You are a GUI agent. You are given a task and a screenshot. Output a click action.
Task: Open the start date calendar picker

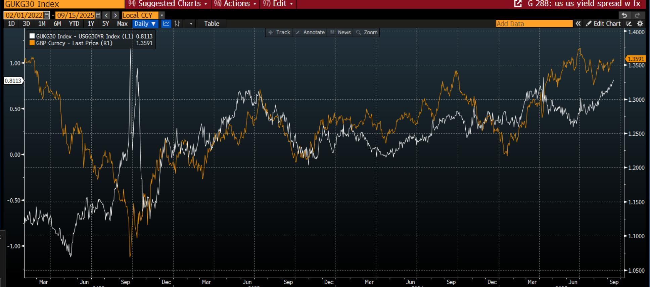(47, 15)
